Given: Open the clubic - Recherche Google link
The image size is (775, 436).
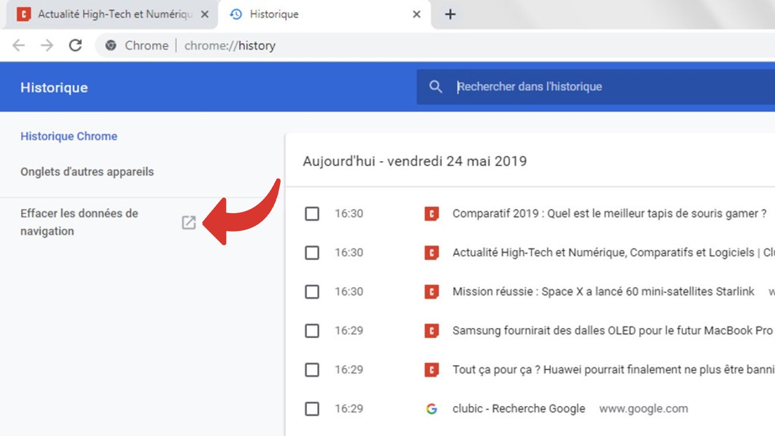Looking at the screenshot, I should 519,409.
